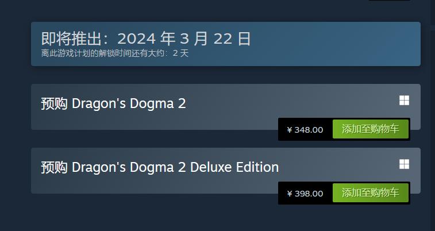Add Deluxe Edition to cart
This screenshot has height=231, width=435.
pyautogui.click(x=371, y=193)
